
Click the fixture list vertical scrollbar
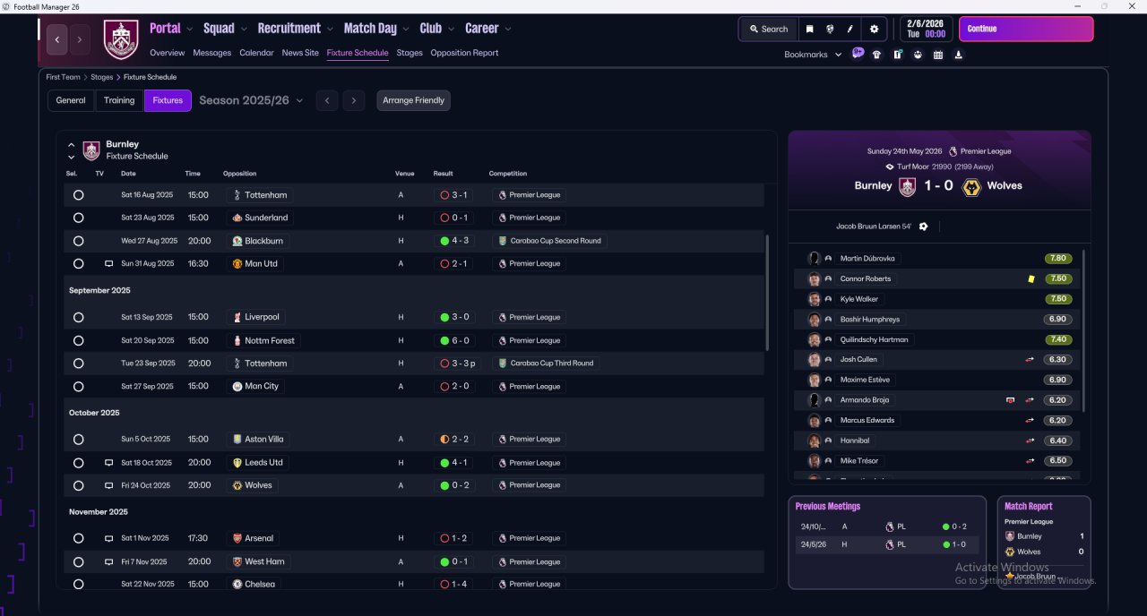(x=766, y=293)
